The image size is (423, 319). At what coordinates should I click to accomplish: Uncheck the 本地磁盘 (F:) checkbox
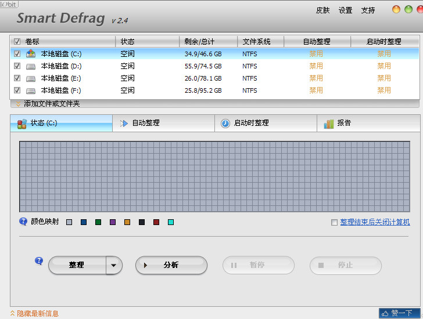tap(17, 90)
